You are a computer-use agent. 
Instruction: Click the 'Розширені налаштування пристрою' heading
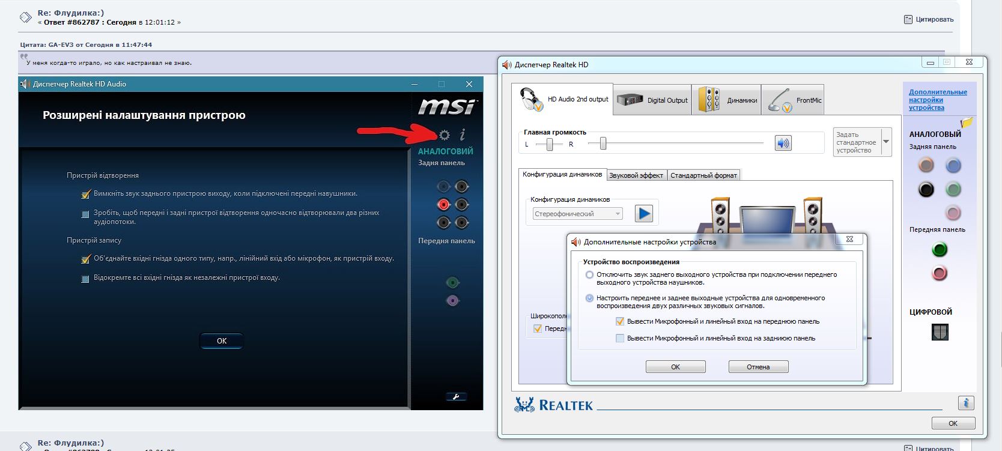[x=144, y=115]
